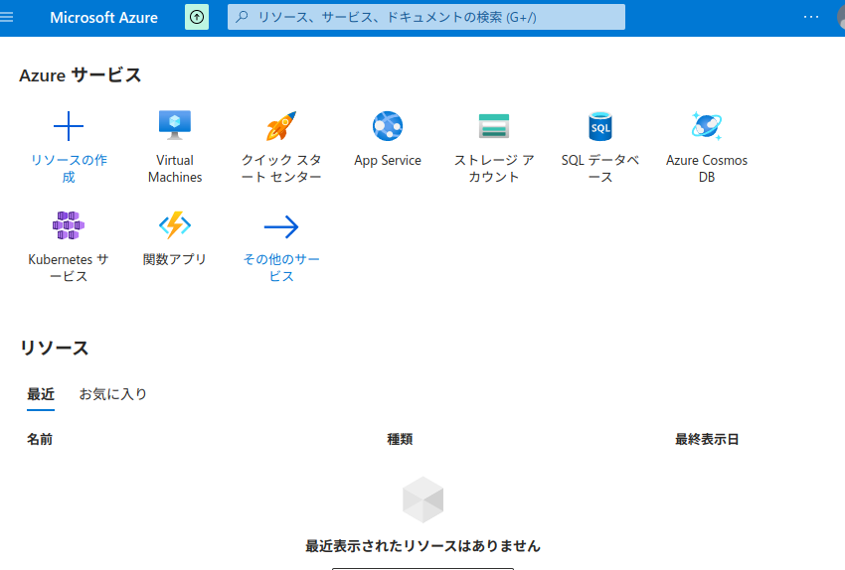Viewport: 845px width, 570px height.
Task: Click the plus icon to create resource
Action: (69, 126)
